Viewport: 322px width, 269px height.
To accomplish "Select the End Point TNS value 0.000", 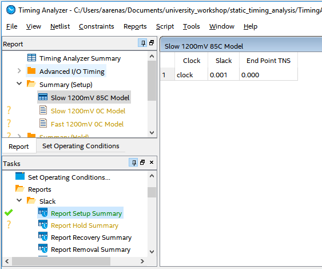I will pyautogui.click(x=268, y=75).
